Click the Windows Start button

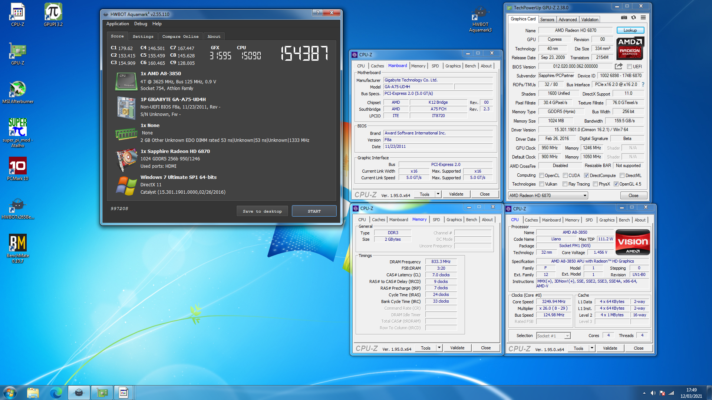[x=10, y=393]
